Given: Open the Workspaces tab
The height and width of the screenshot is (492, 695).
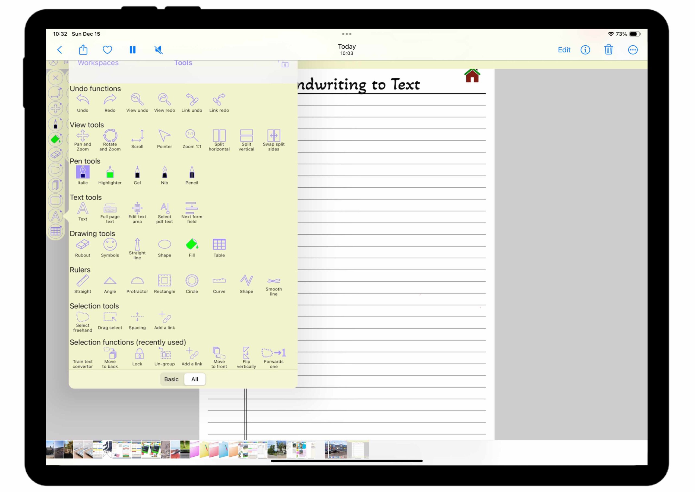Looking at the screenshot, I should pos(98,63).
